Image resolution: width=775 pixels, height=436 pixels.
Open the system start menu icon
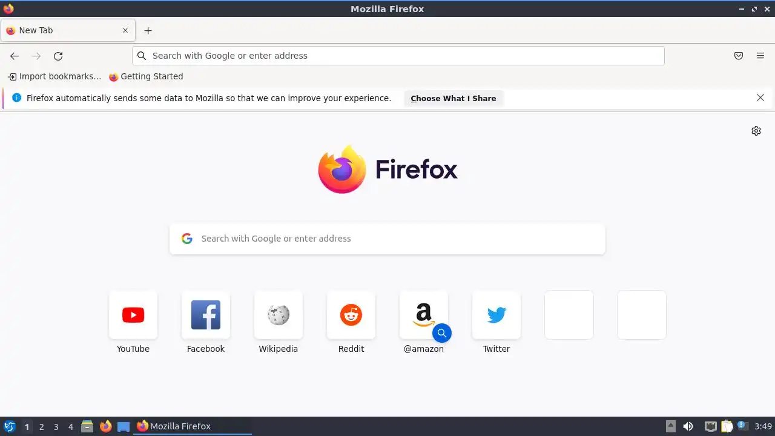pyautogui.click(x=9, y=426)
